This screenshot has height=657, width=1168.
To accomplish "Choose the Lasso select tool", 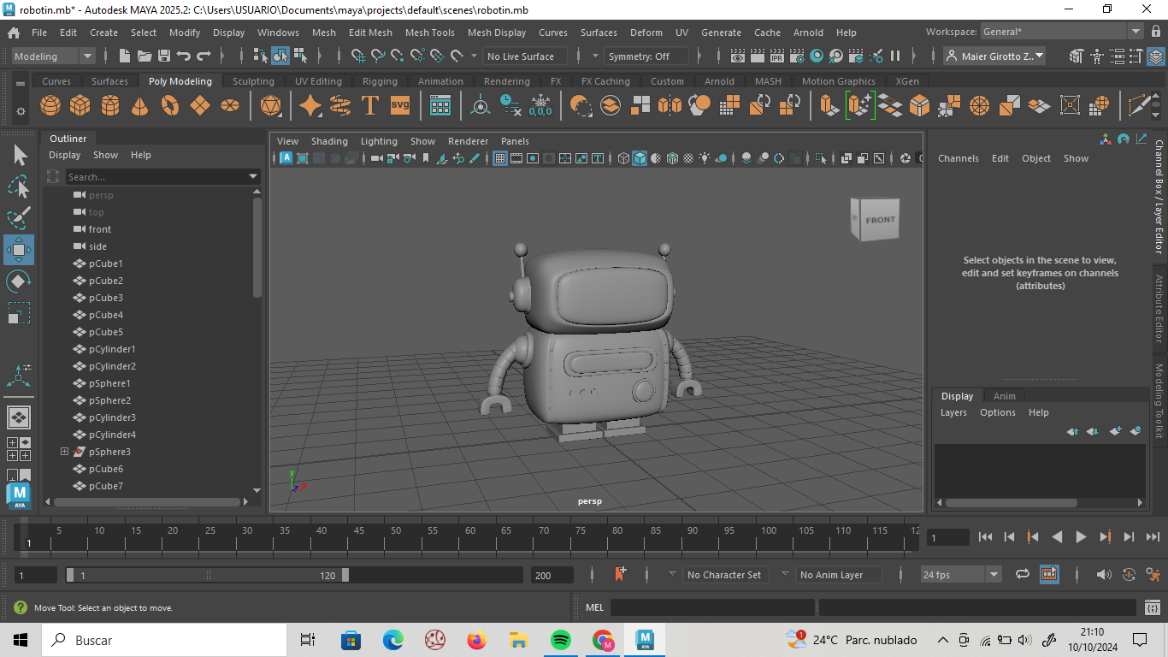I will (x=19, y=186).
